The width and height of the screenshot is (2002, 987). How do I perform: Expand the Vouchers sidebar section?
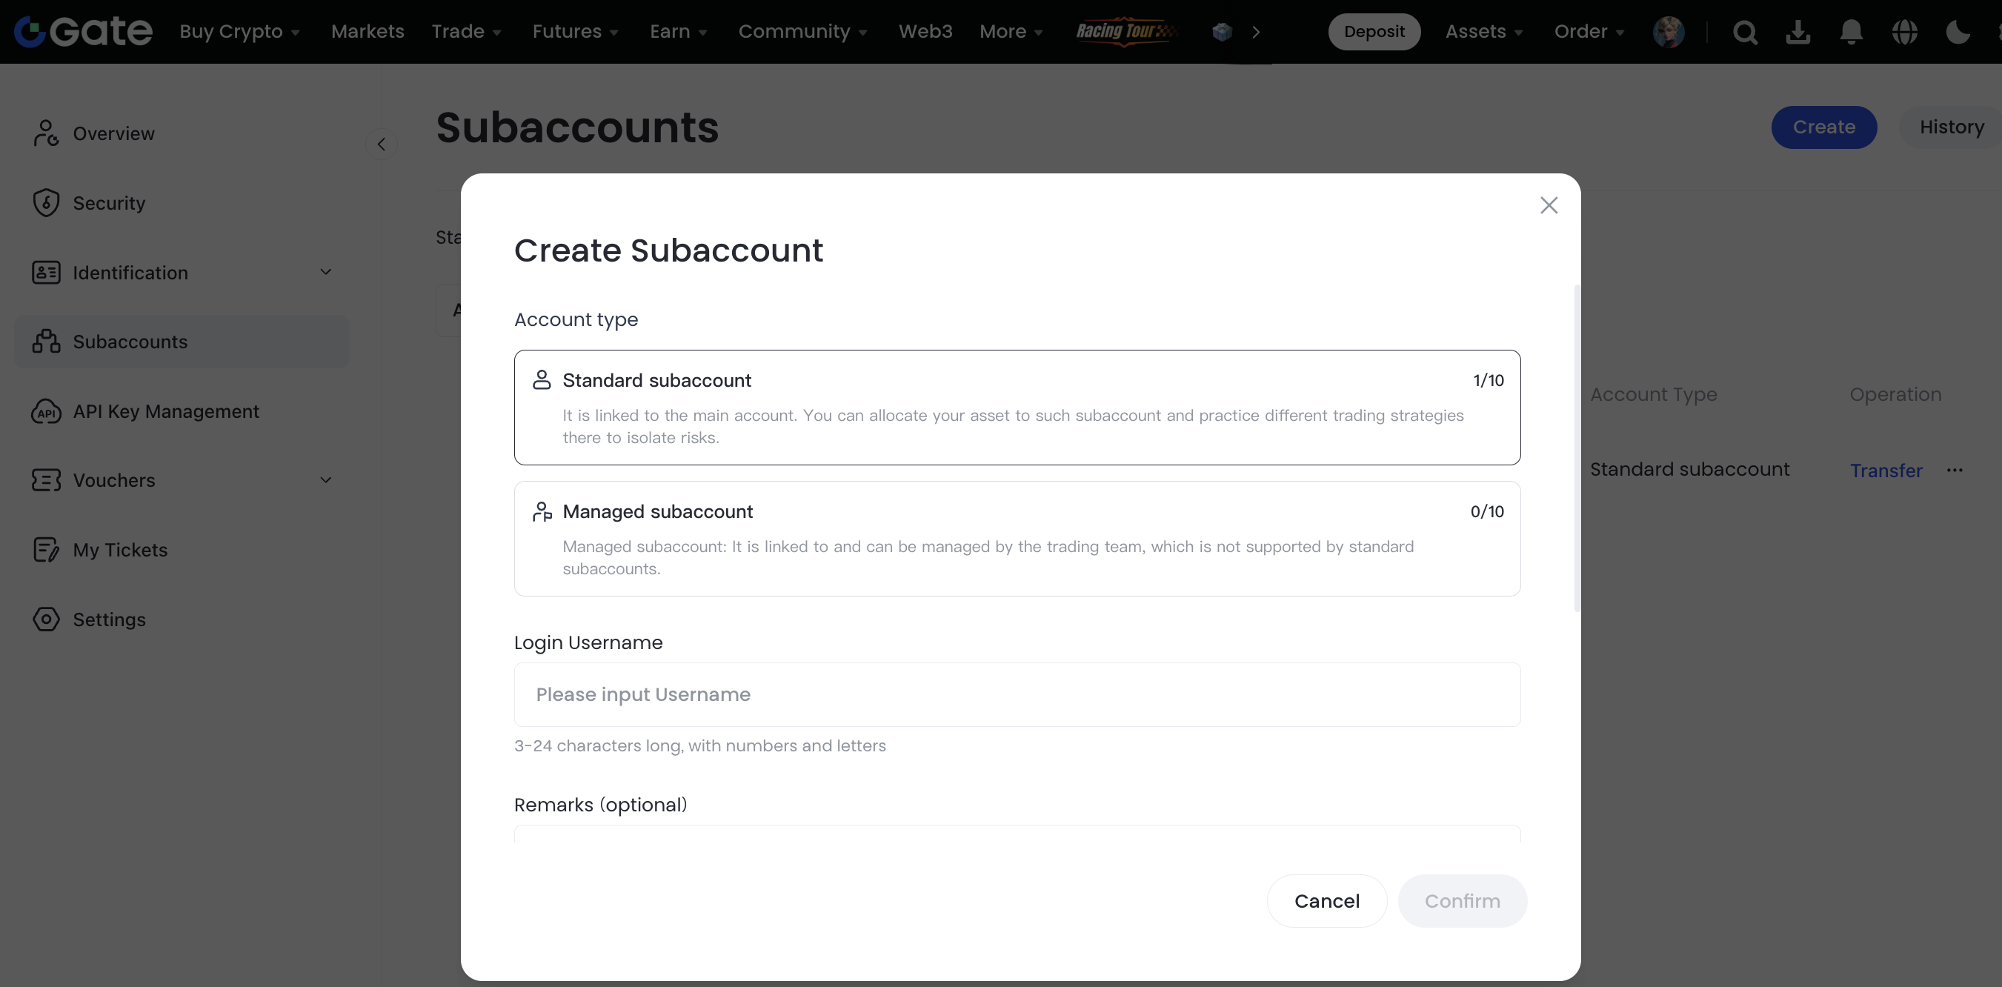(x=327, y=480)
